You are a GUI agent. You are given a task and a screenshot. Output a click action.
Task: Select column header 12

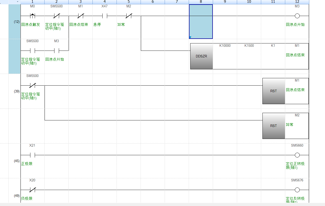click(x=297, y=2)
